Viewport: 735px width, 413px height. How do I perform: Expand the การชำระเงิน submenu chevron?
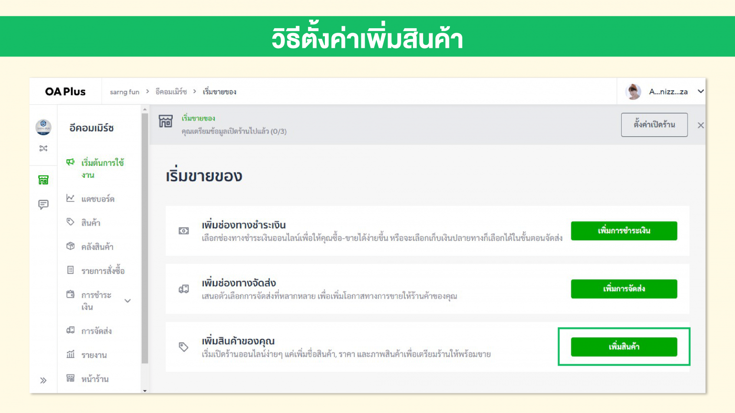128,301
